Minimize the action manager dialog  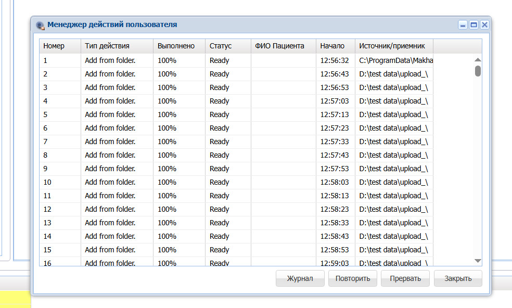(x=463, y=25)
